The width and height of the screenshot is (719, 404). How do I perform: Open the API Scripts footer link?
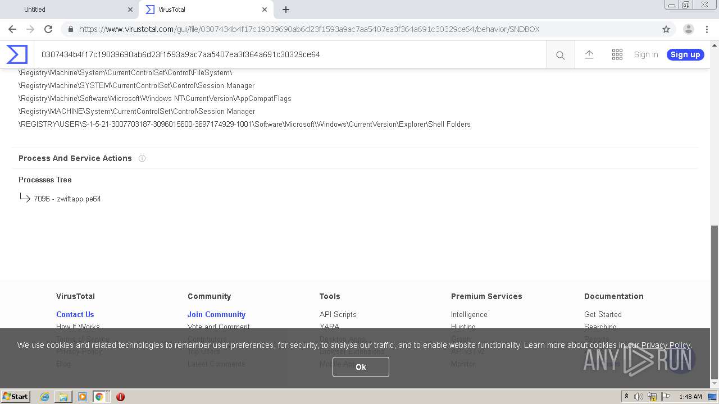338,314
